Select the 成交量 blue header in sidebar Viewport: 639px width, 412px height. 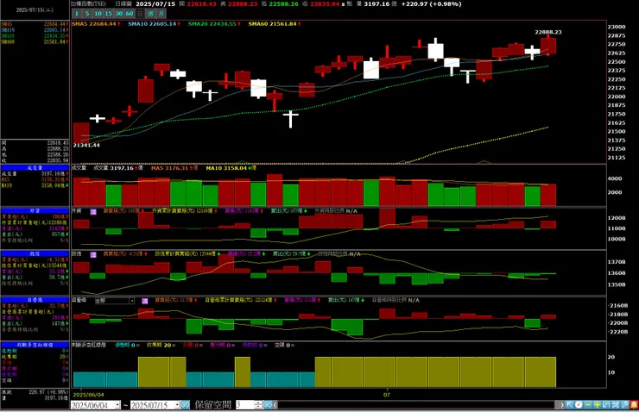35,167
